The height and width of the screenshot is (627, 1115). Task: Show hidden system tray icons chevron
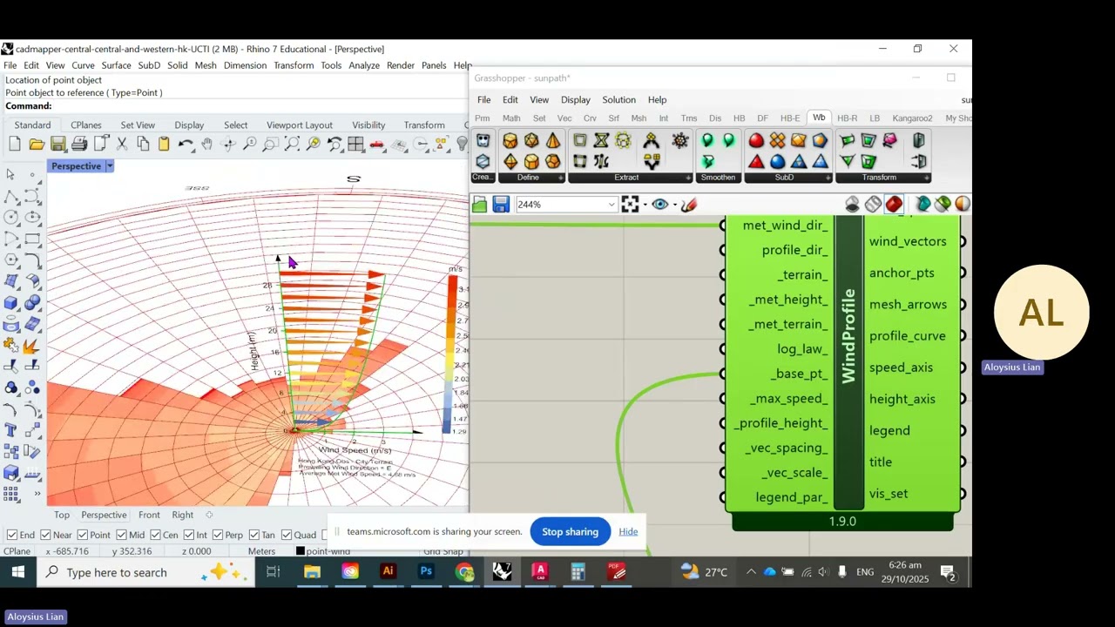click(x=750, y=572)
